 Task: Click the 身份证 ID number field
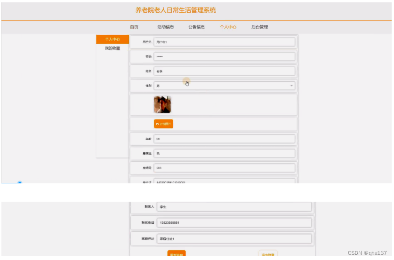point(224,181)
